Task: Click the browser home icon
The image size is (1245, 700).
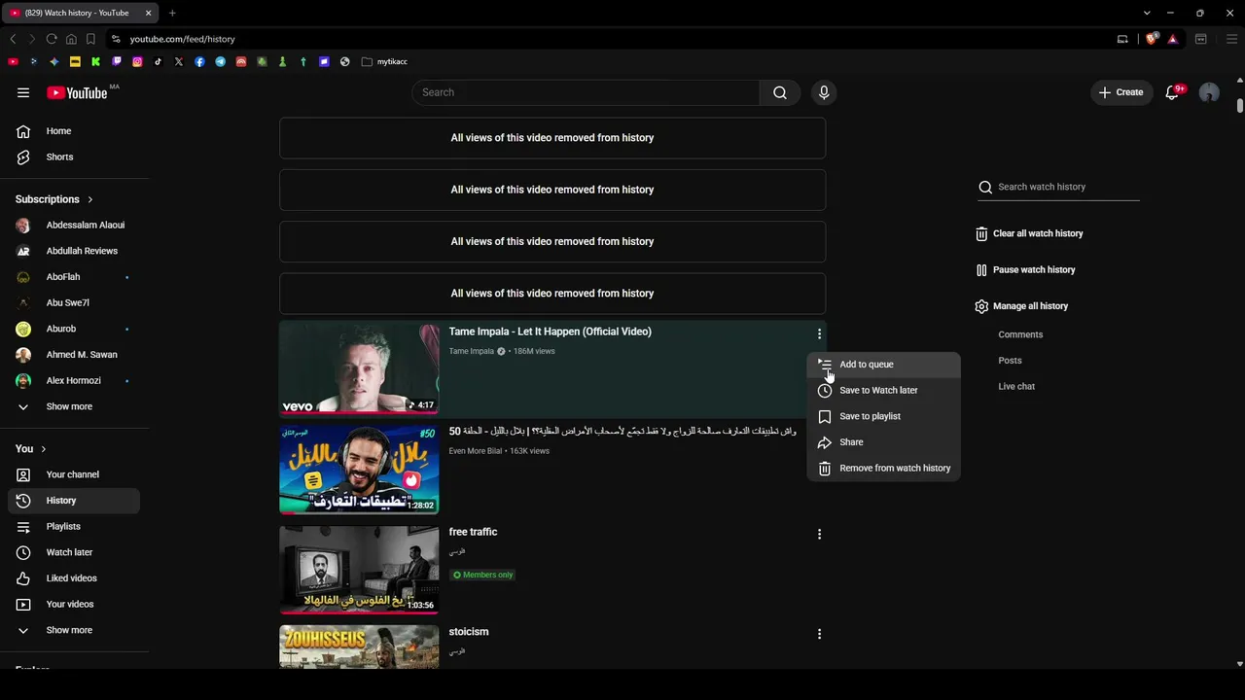Action: (x=71, y=39)
